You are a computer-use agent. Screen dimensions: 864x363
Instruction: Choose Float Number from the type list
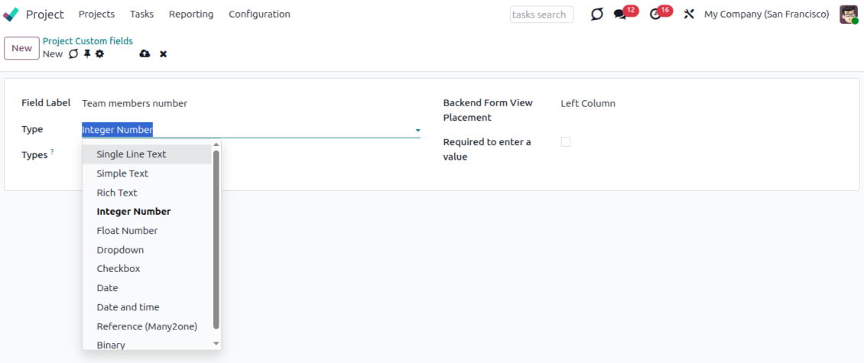(127, 231)
